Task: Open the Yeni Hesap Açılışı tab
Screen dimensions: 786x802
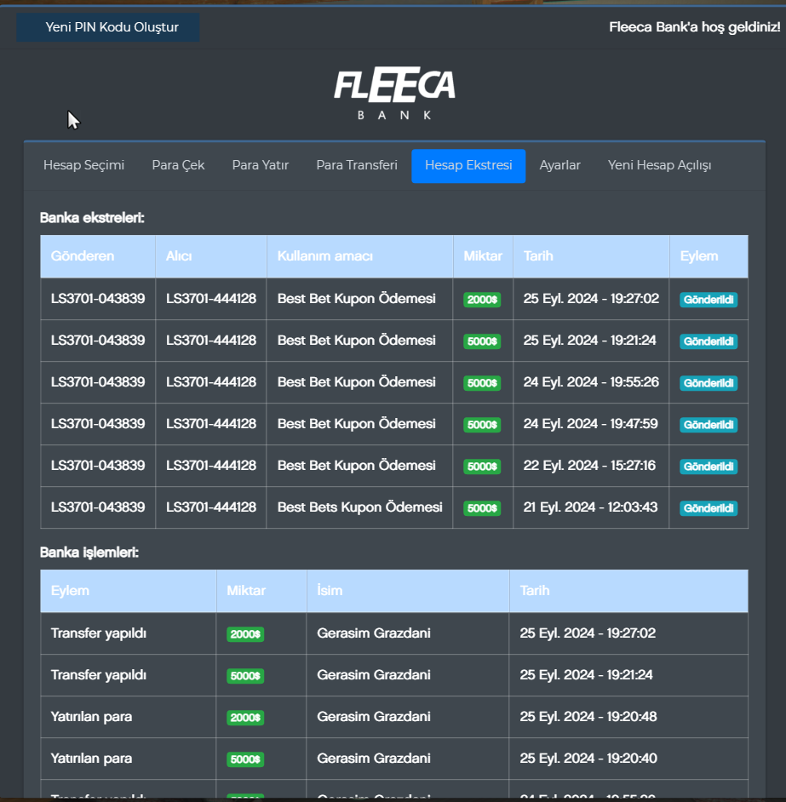Action: (659, 165)
